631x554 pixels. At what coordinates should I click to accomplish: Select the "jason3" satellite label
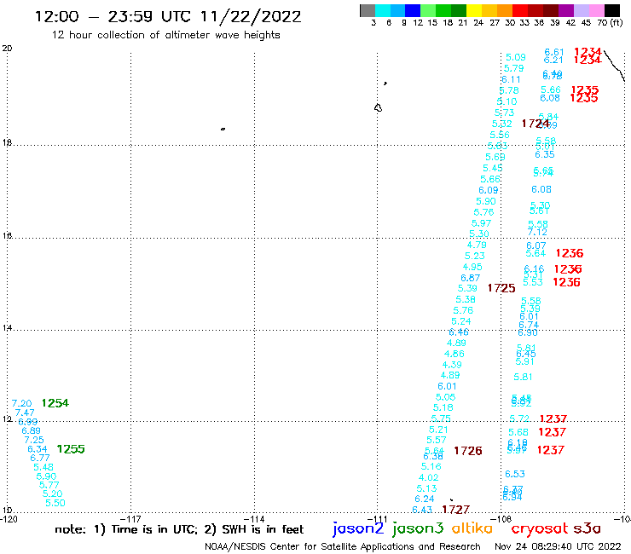click(418, 528)
